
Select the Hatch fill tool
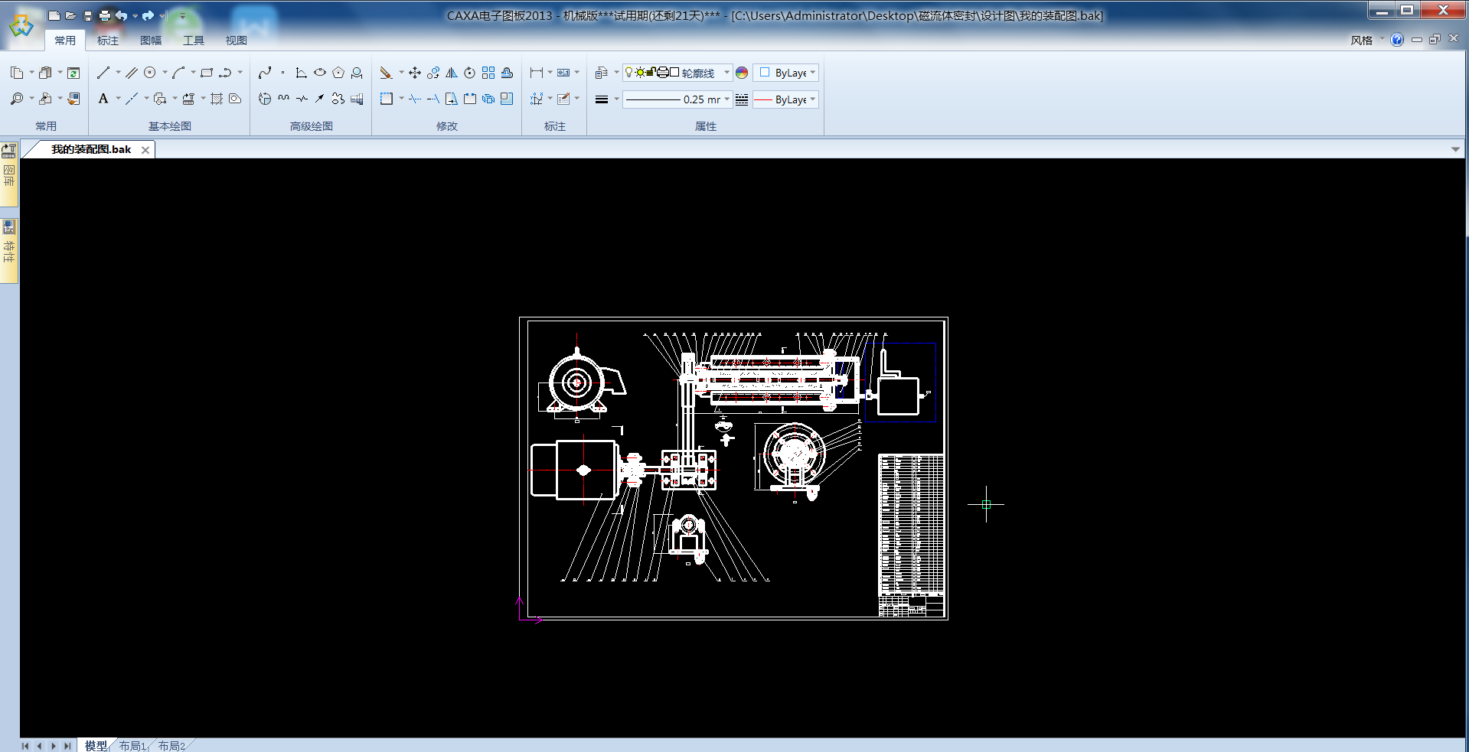217,99
